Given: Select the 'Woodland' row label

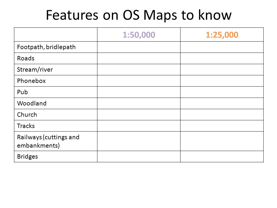Looking at the screenshot, I should click(x=32, y=103).
